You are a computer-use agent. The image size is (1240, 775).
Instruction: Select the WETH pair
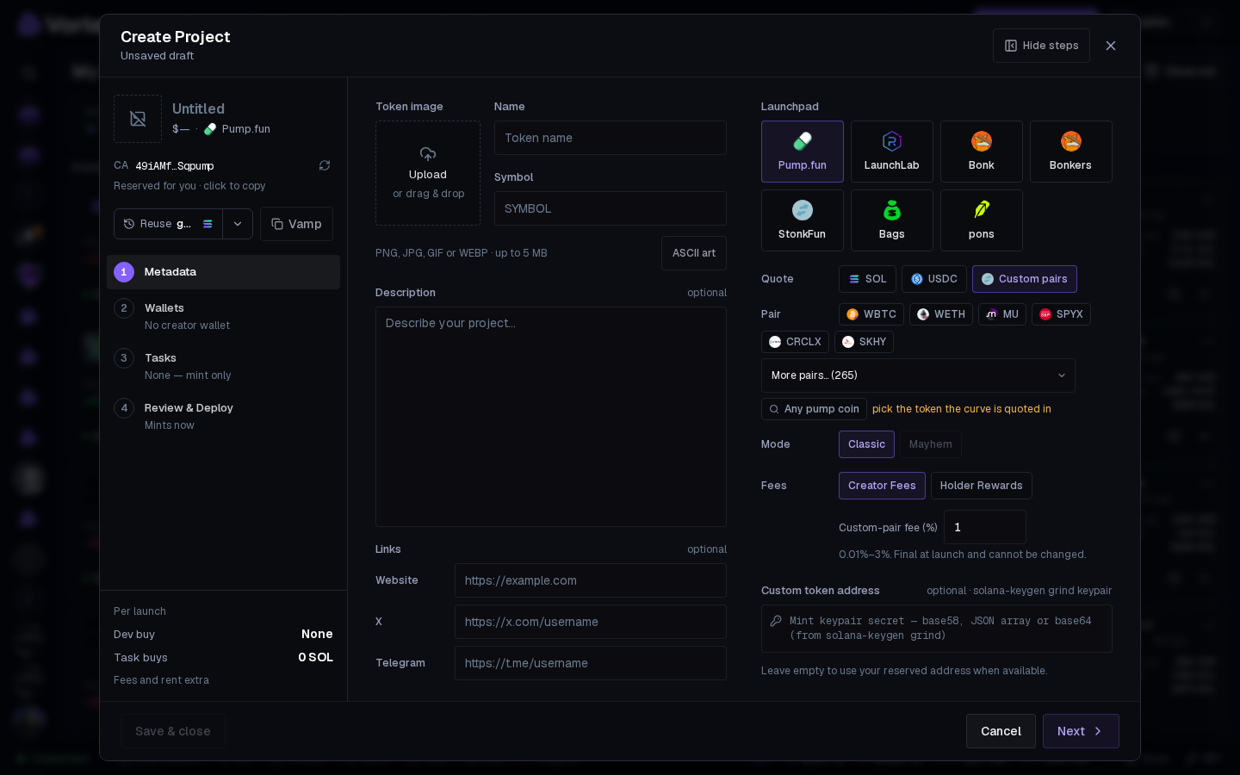coord(941,314)
